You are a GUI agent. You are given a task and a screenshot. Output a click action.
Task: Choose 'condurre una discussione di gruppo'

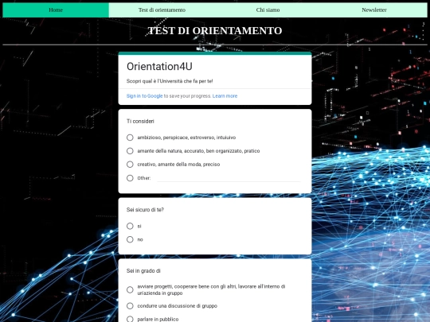130,306
